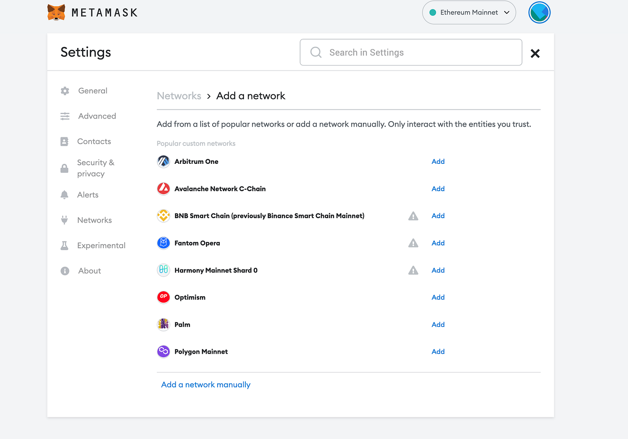Click warning icon for BNB Smart Chain
Image resolution: width=628 pixels, height=439 pixels.
(413, 216)
